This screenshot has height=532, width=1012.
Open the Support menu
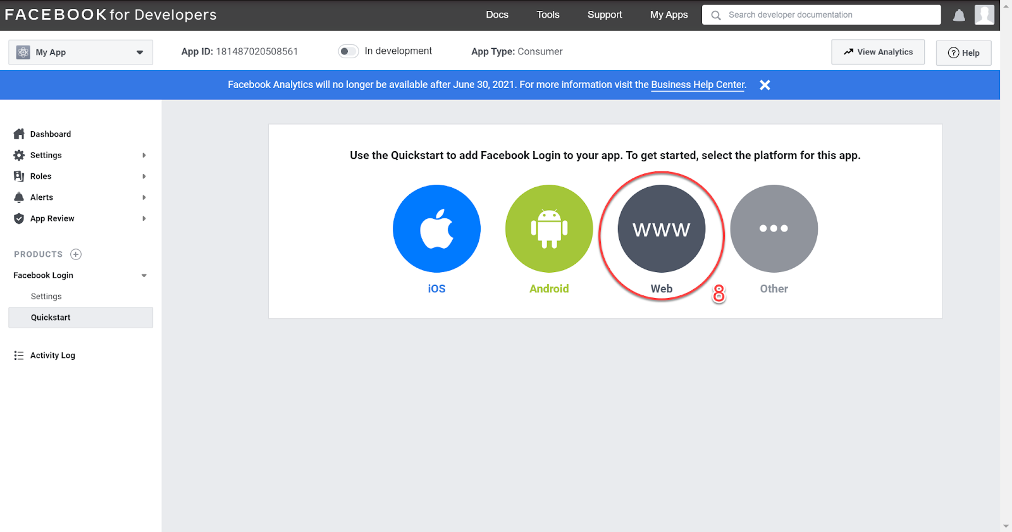click(605, 15)
